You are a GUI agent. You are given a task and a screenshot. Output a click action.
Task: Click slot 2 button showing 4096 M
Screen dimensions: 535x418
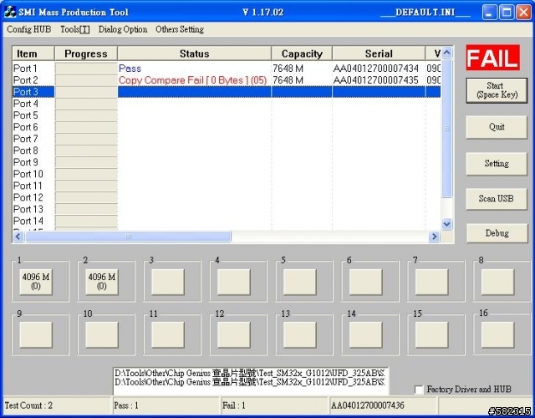(102, 282)
